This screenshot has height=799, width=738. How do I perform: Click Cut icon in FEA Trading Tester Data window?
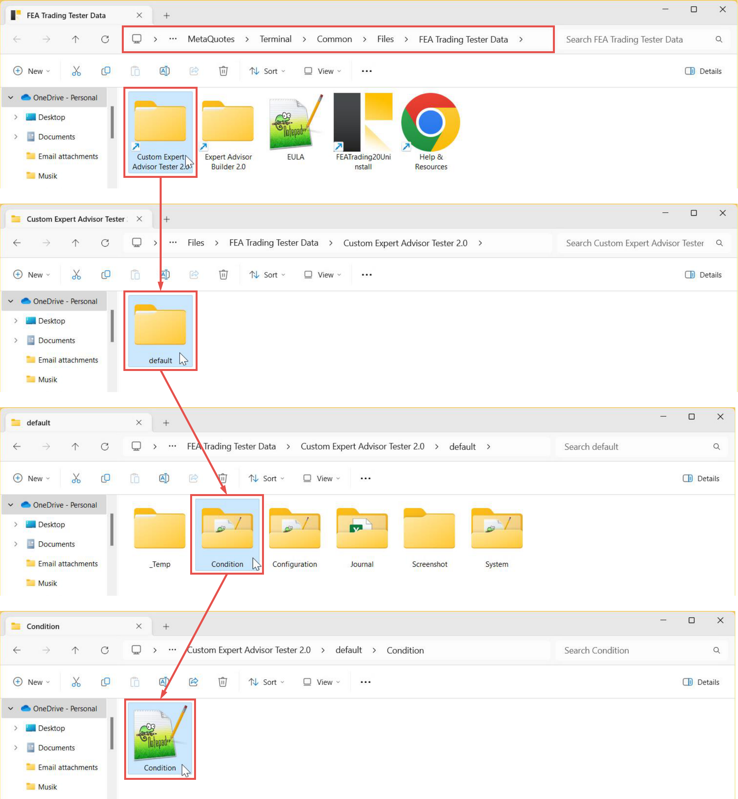(x=76, y=71)
